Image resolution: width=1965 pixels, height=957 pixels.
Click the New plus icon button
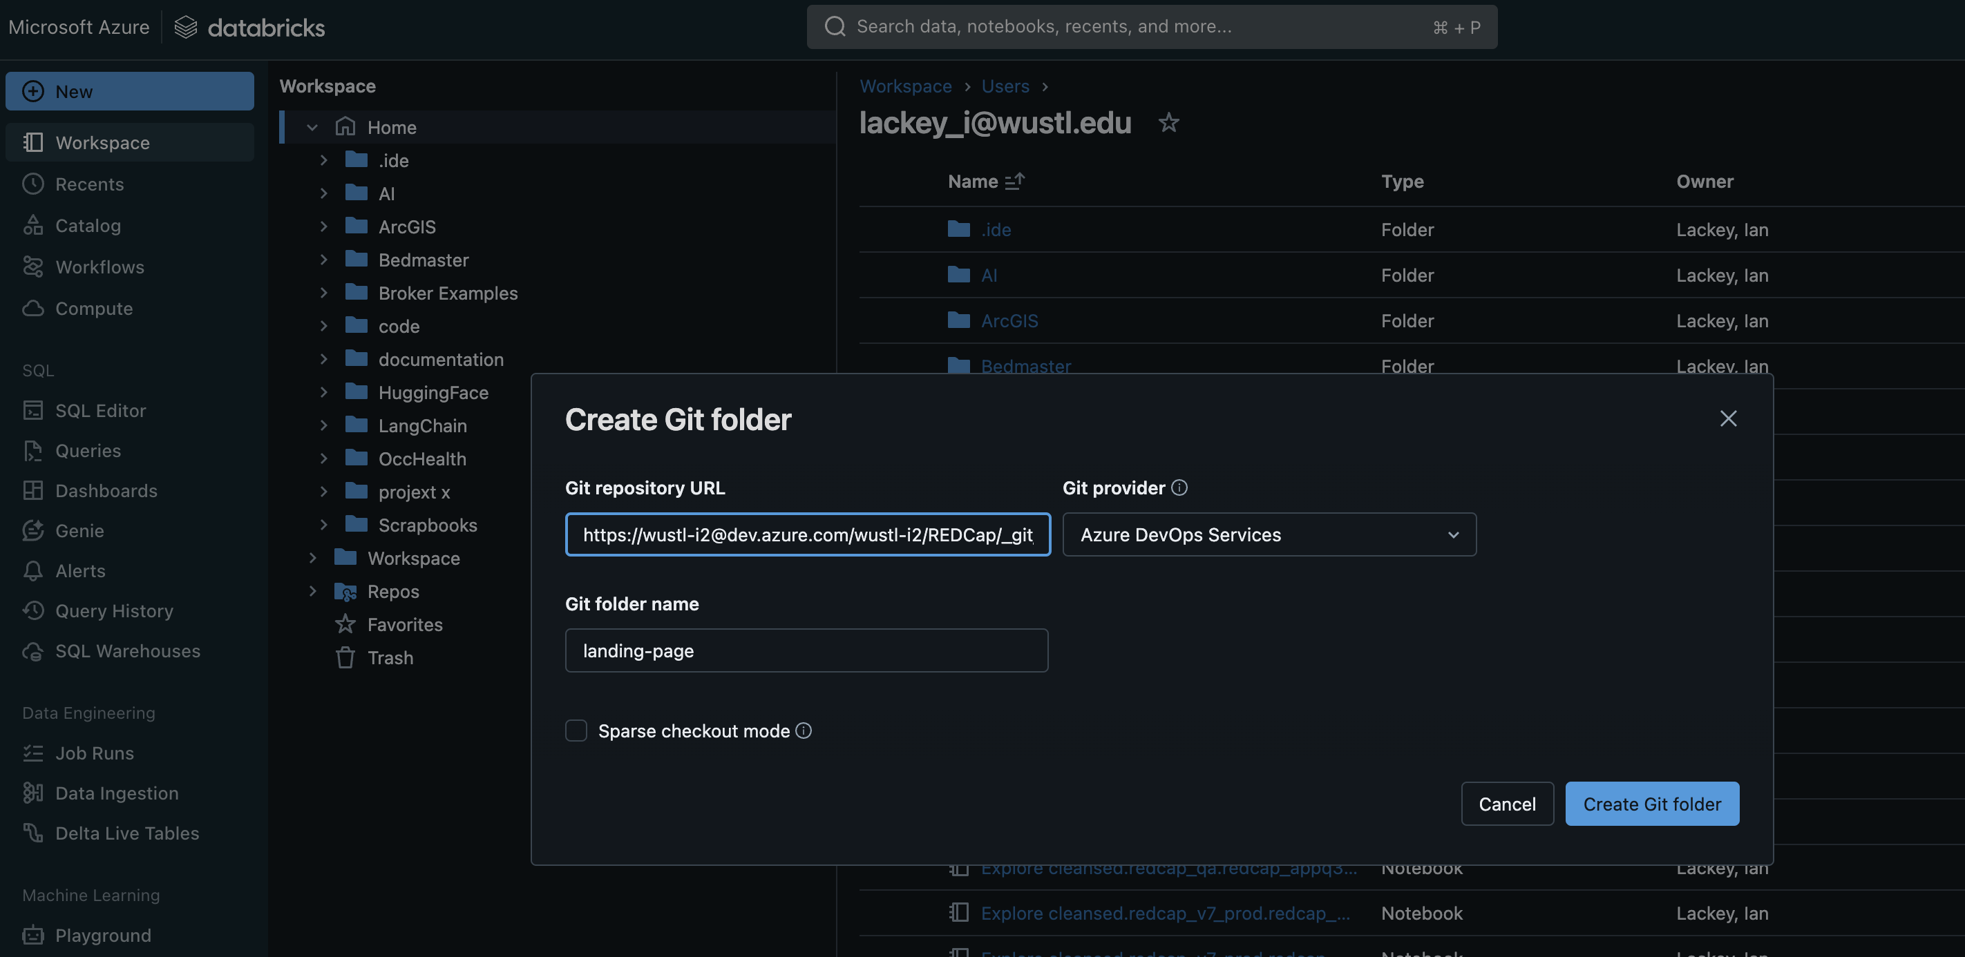[x=32, y=92]
